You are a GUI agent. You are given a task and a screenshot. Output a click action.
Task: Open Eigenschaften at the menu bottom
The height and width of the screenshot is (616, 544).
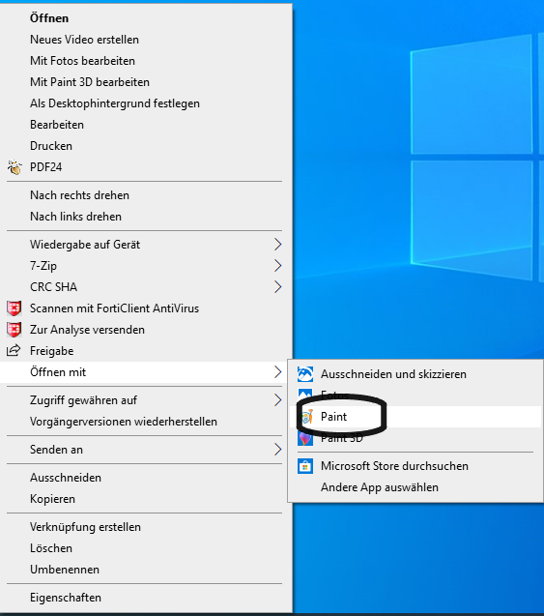(146, 598)
